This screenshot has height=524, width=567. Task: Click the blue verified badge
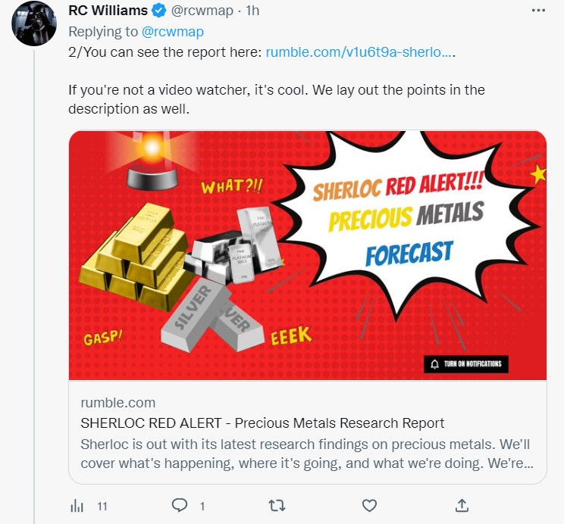coord(158,11)
